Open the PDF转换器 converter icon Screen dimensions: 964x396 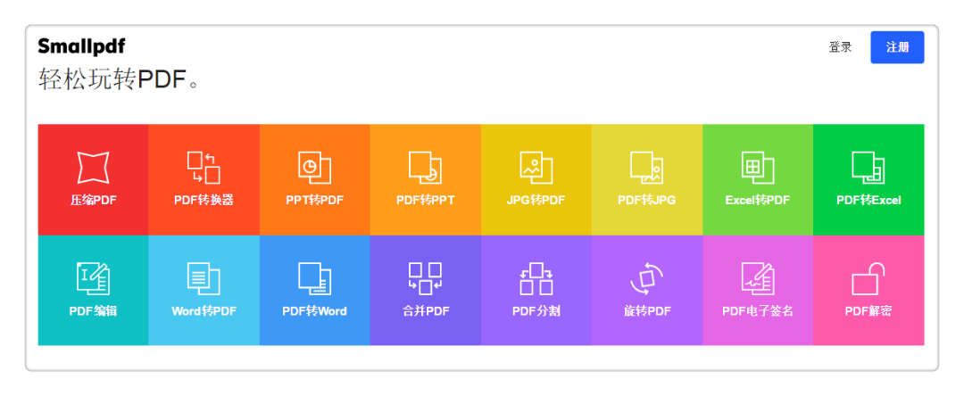204,167
